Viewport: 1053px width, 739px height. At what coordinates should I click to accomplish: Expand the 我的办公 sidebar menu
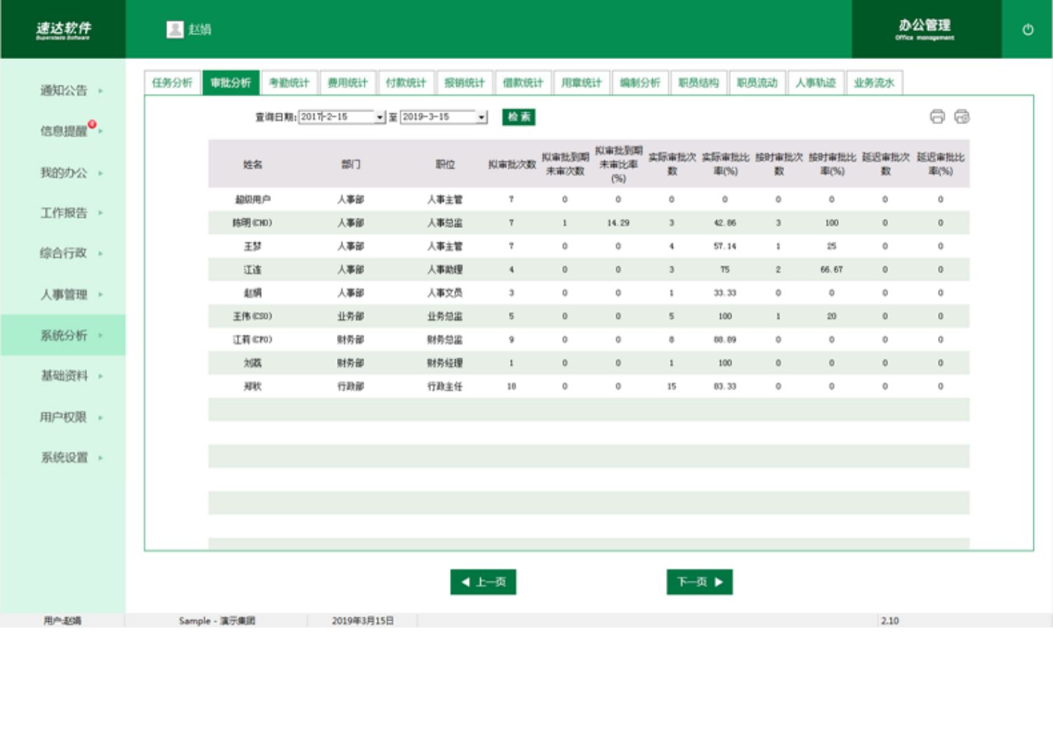(x=63, y=172)
